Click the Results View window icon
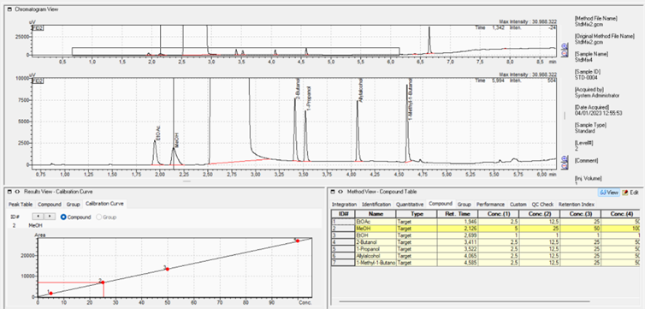 point(9,192)
